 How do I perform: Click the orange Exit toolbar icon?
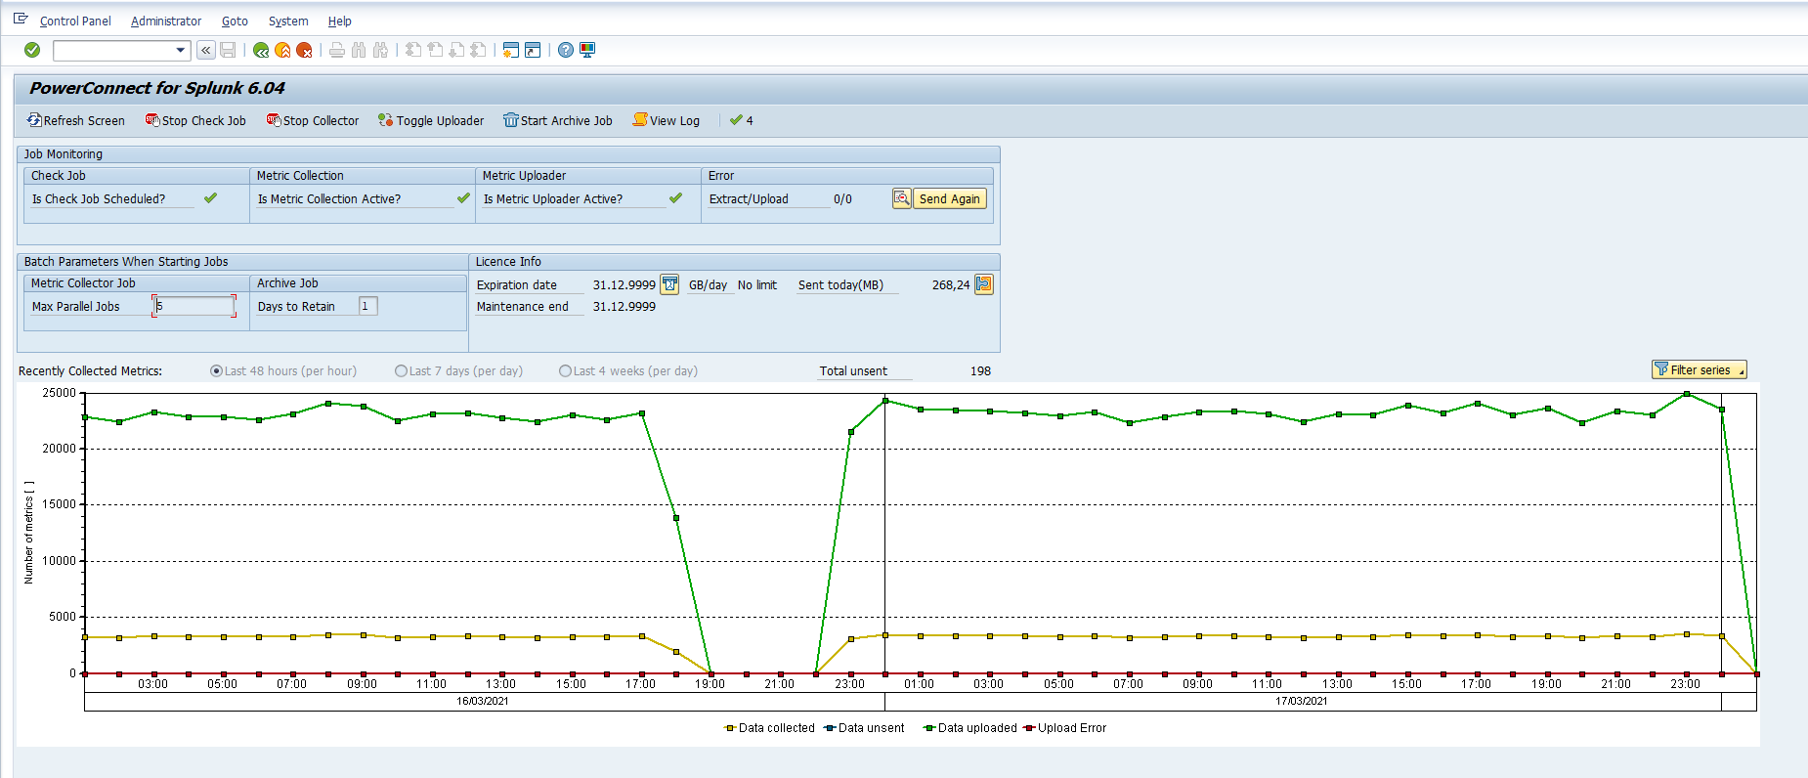tap(282, 50)
